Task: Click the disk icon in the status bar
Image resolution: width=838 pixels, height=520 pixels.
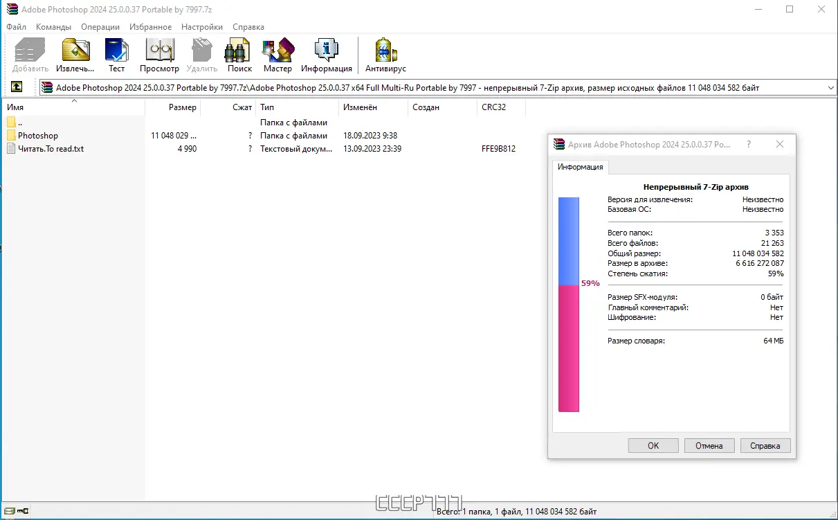Action: click(10, 511)
